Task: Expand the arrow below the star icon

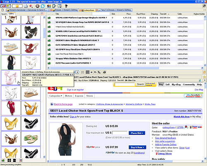Action: coord(205,80)
